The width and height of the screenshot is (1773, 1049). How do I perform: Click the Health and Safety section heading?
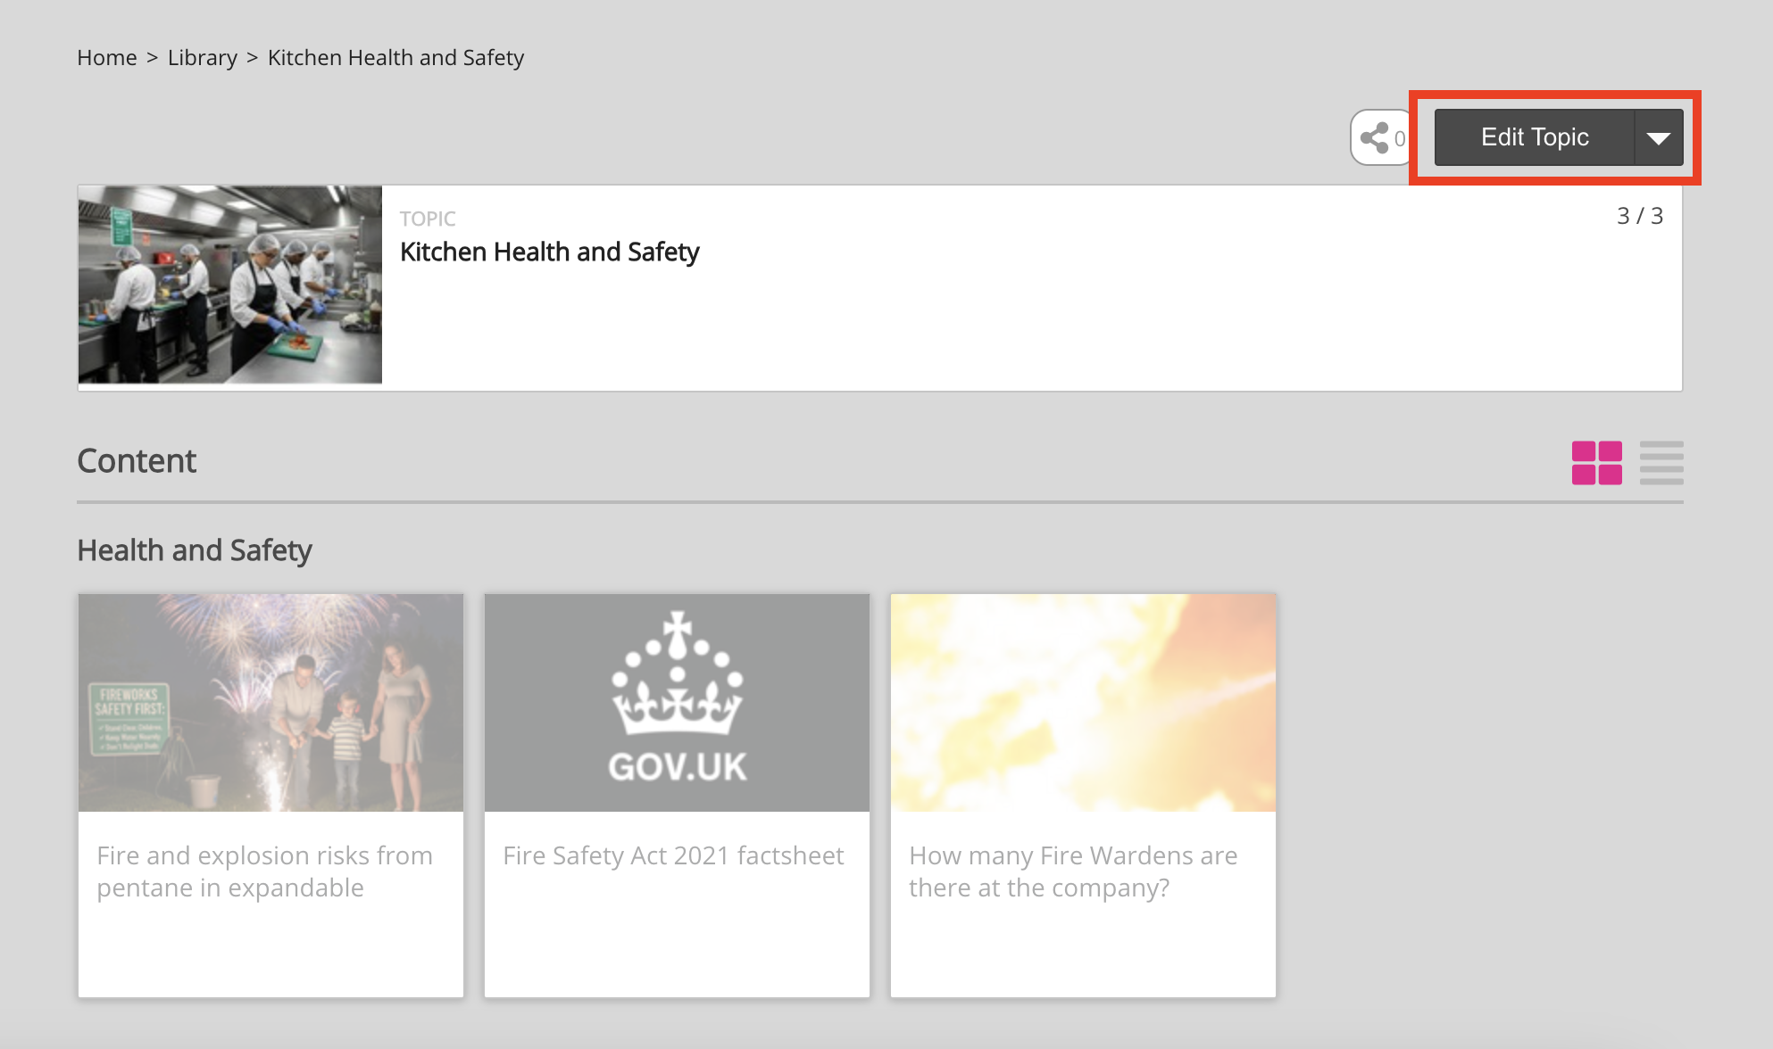(195, 550)
